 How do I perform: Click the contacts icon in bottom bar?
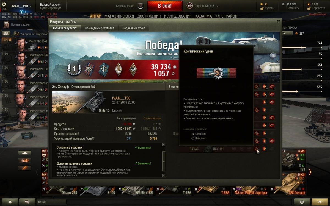(x=10, y=202)
